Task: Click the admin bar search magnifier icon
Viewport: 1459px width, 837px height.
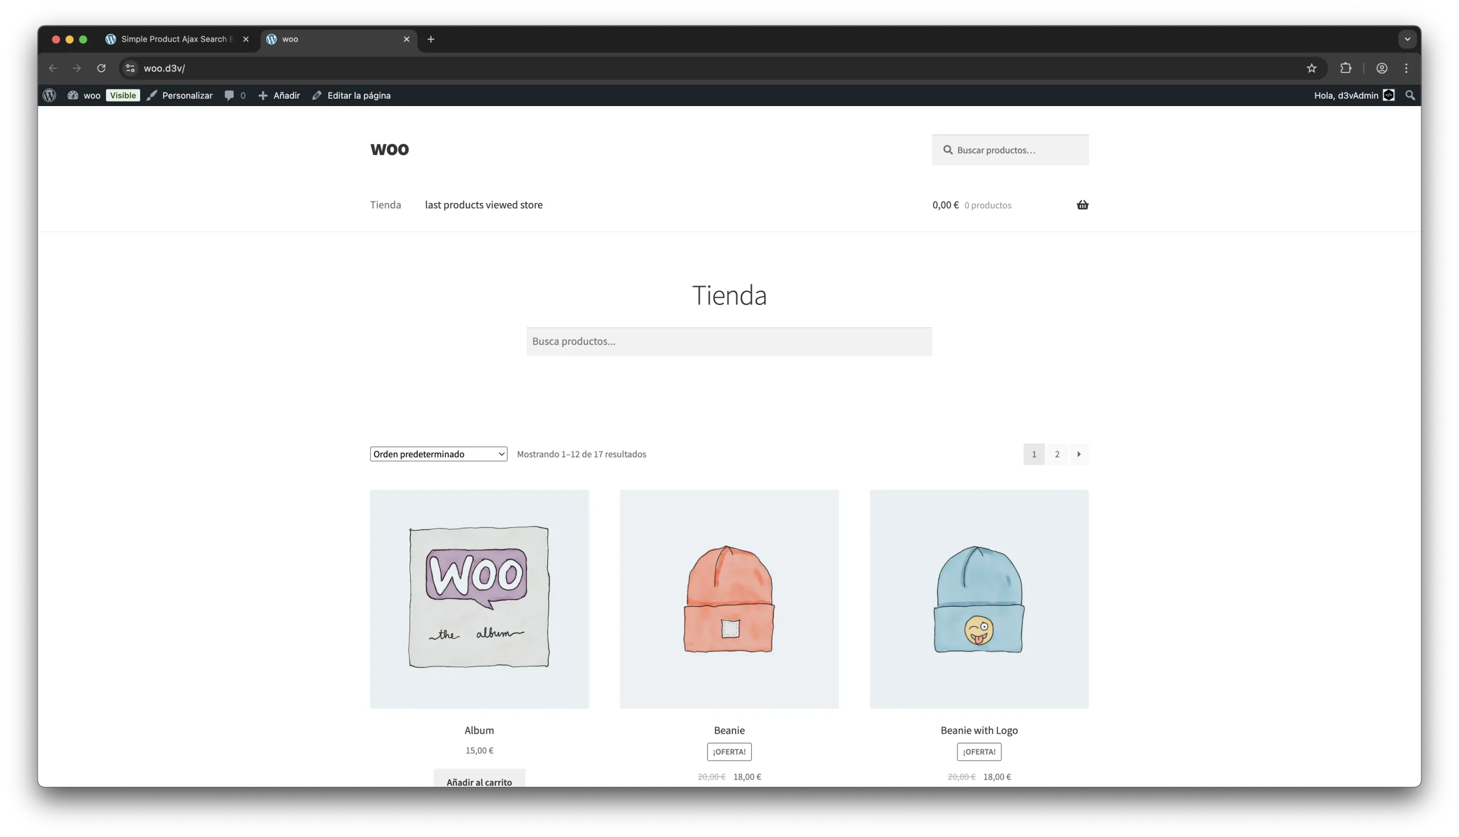Action: coord(1409,95)
